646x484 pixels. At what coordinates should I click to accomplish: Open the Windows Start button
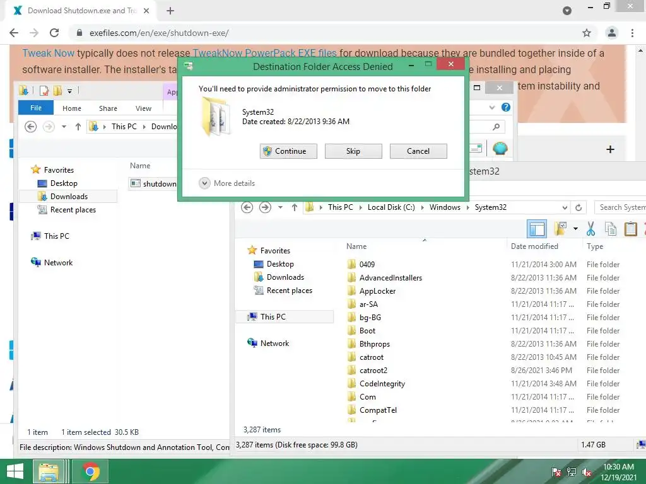pyautogui.click(x=15, y=471)
